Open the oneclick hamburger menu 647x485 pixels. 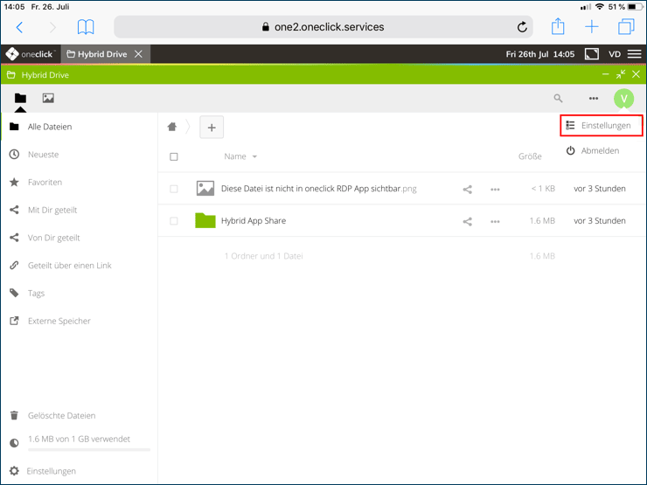(x=634, y=54)
